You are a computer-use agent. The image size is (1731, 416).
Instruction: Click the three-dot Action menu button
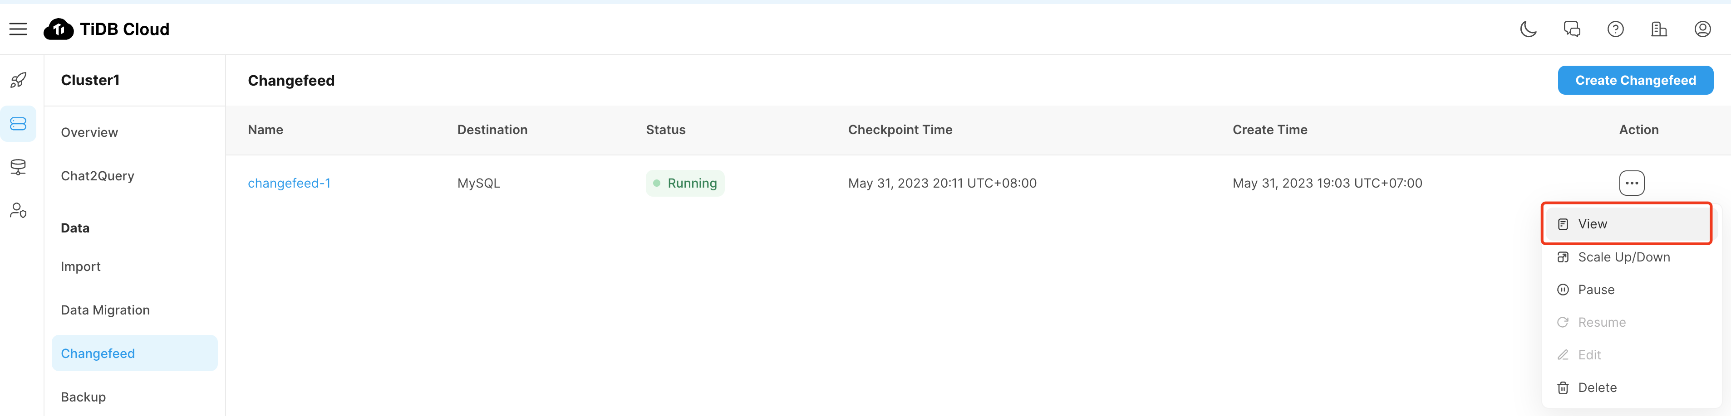click(1632, 183)
